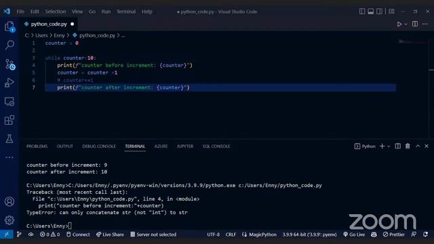Screen dimensions: 434x244
Task: Open run options dropdown arrow beside play
Action: (406, 24)
